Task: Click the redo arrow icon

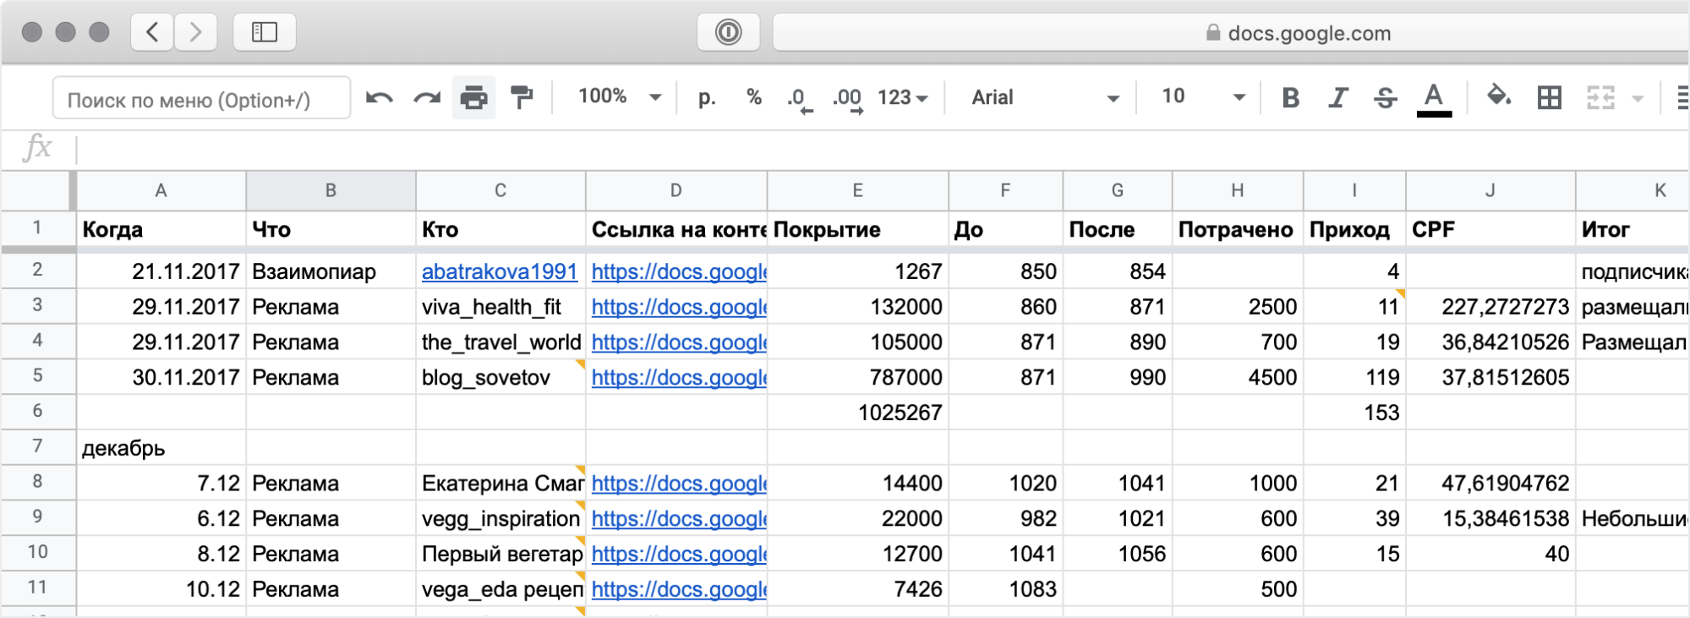Action: click(x=427, y=98)
